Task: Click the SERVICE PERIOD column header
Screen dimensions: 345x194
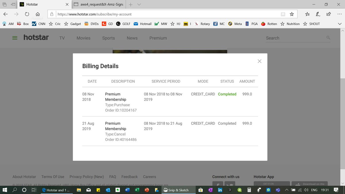Action: tap(166, 81)
